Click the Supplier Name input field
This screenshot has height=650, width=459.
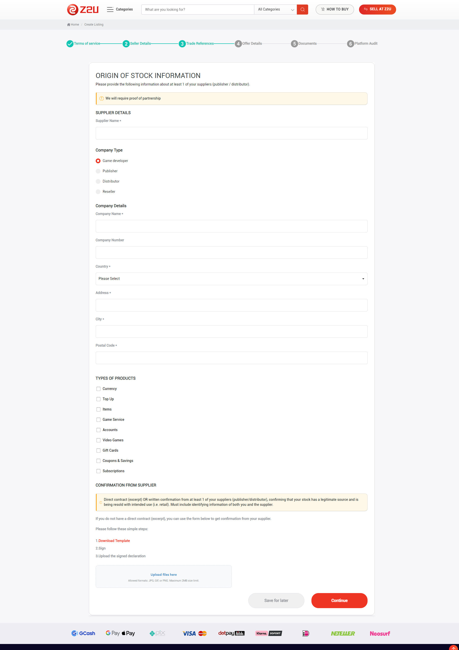point(231,133)
